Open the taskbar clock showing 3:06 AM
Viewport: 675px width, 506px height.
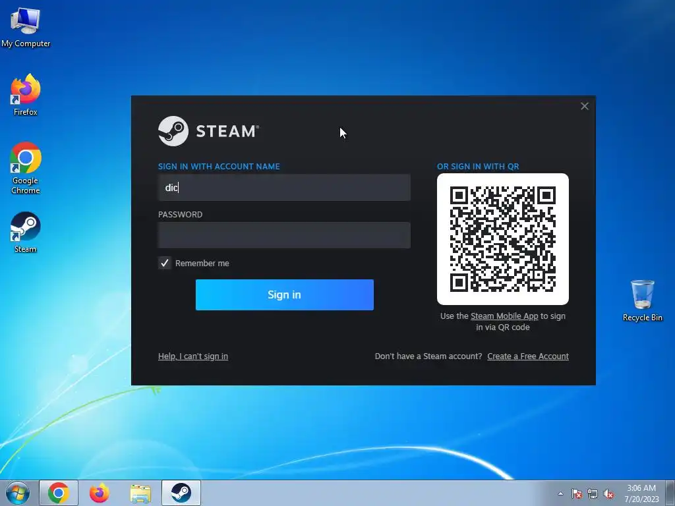coord(641,493)
